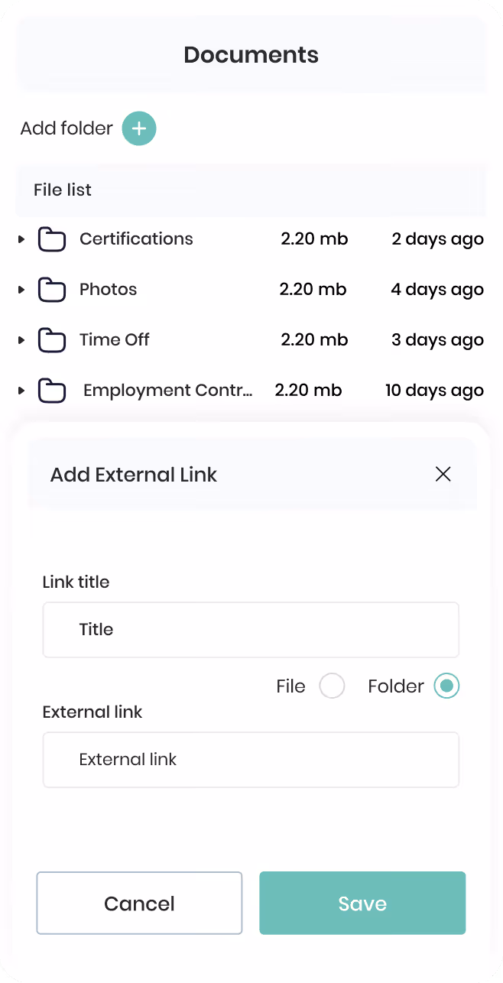Viewport: 503px width, 983px height.
Task: Click the Employment Contracts folder icon
Action: (x=52, y=391)
